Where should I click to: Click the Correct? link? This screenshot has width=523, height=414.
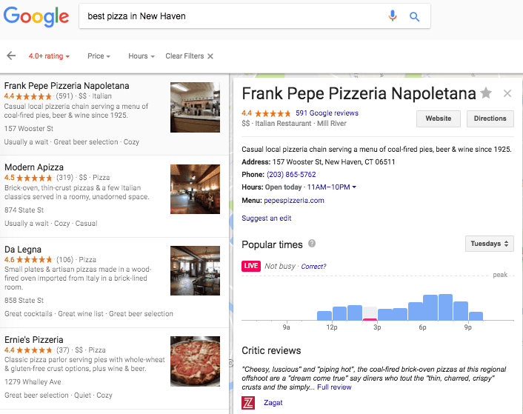[x=313, y=267]
